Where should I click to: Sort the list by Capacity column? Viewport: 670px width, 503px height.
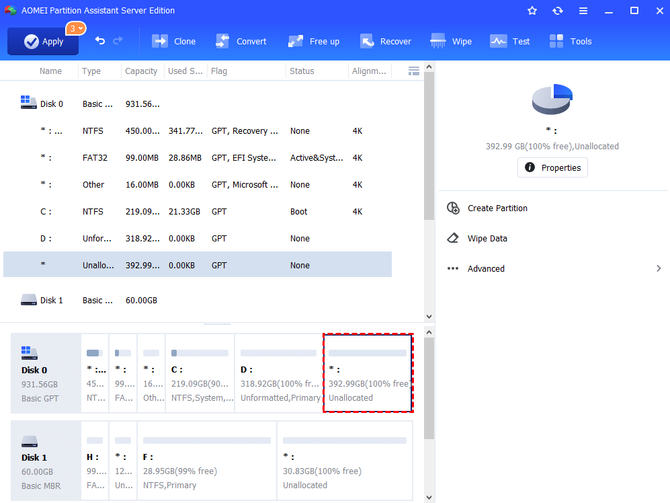pyautogui.click(x=141, y=71)
